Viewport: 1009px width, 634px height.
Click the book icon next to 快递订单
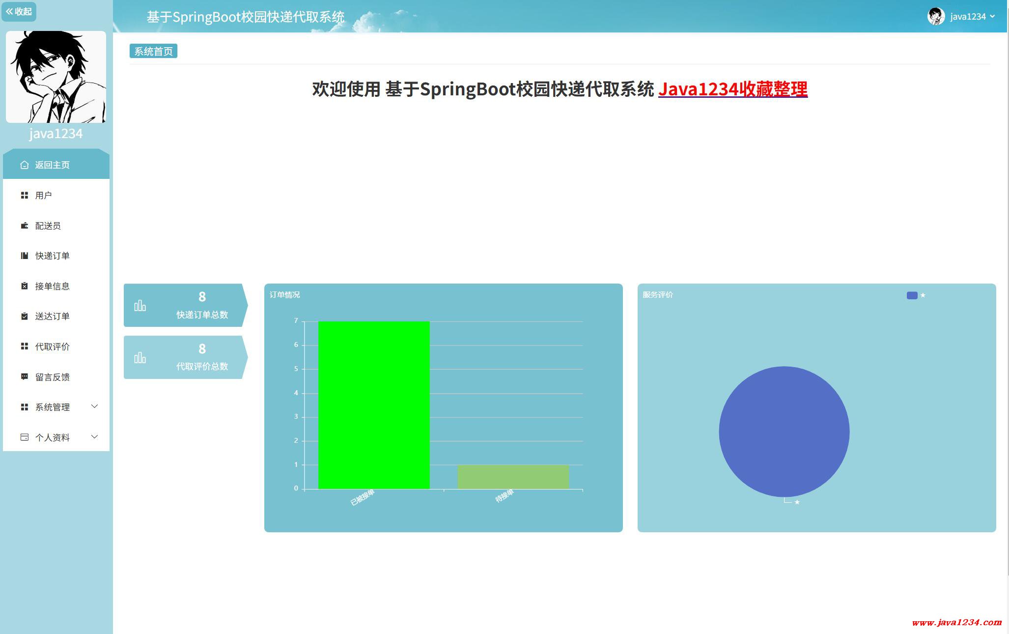pos(24,256)
